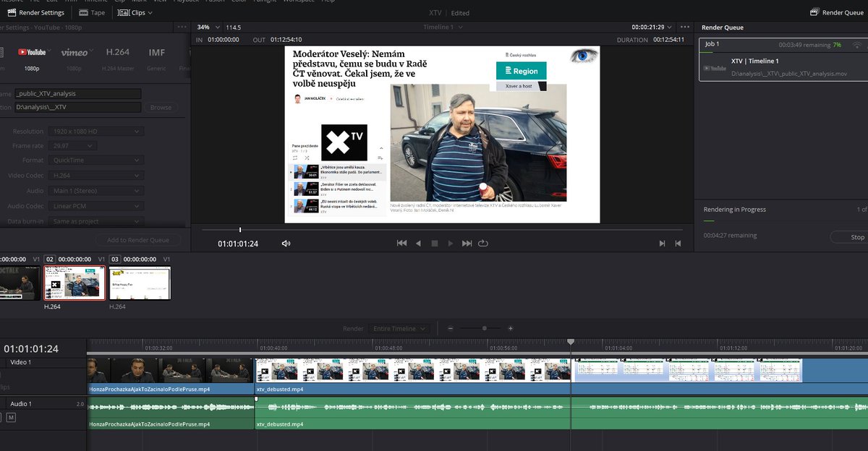The width and height of the screenshot is (868, 451).
Task: Open the Audio Codec Linear PCM dropdown
Action: tap(95, 206)
